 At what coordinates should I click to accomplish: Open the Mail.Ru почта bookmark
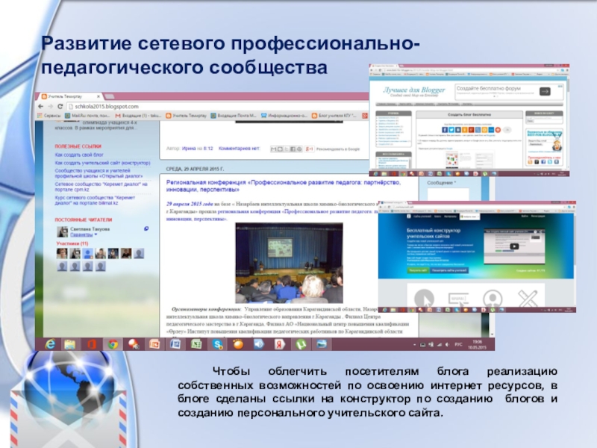coord(87,116)
